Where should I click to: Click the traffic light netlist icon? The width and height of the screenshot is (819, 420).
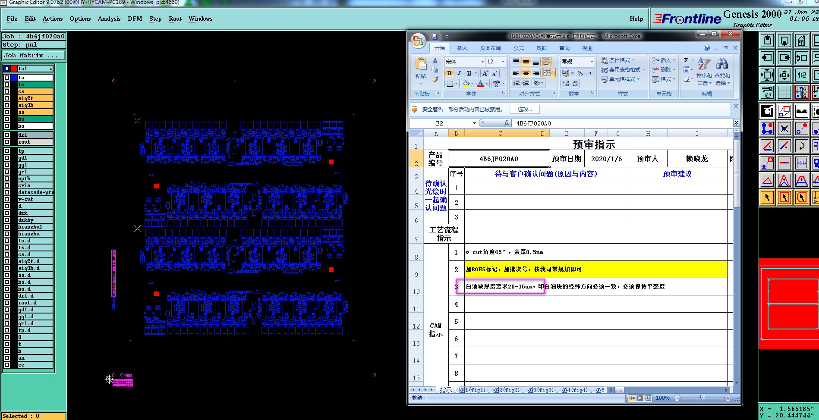(802, 92)
